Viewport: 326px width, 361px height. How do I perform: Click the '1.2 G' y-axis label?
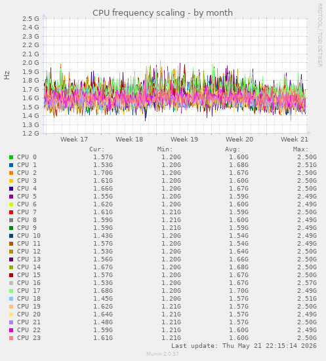click(31, 133)
